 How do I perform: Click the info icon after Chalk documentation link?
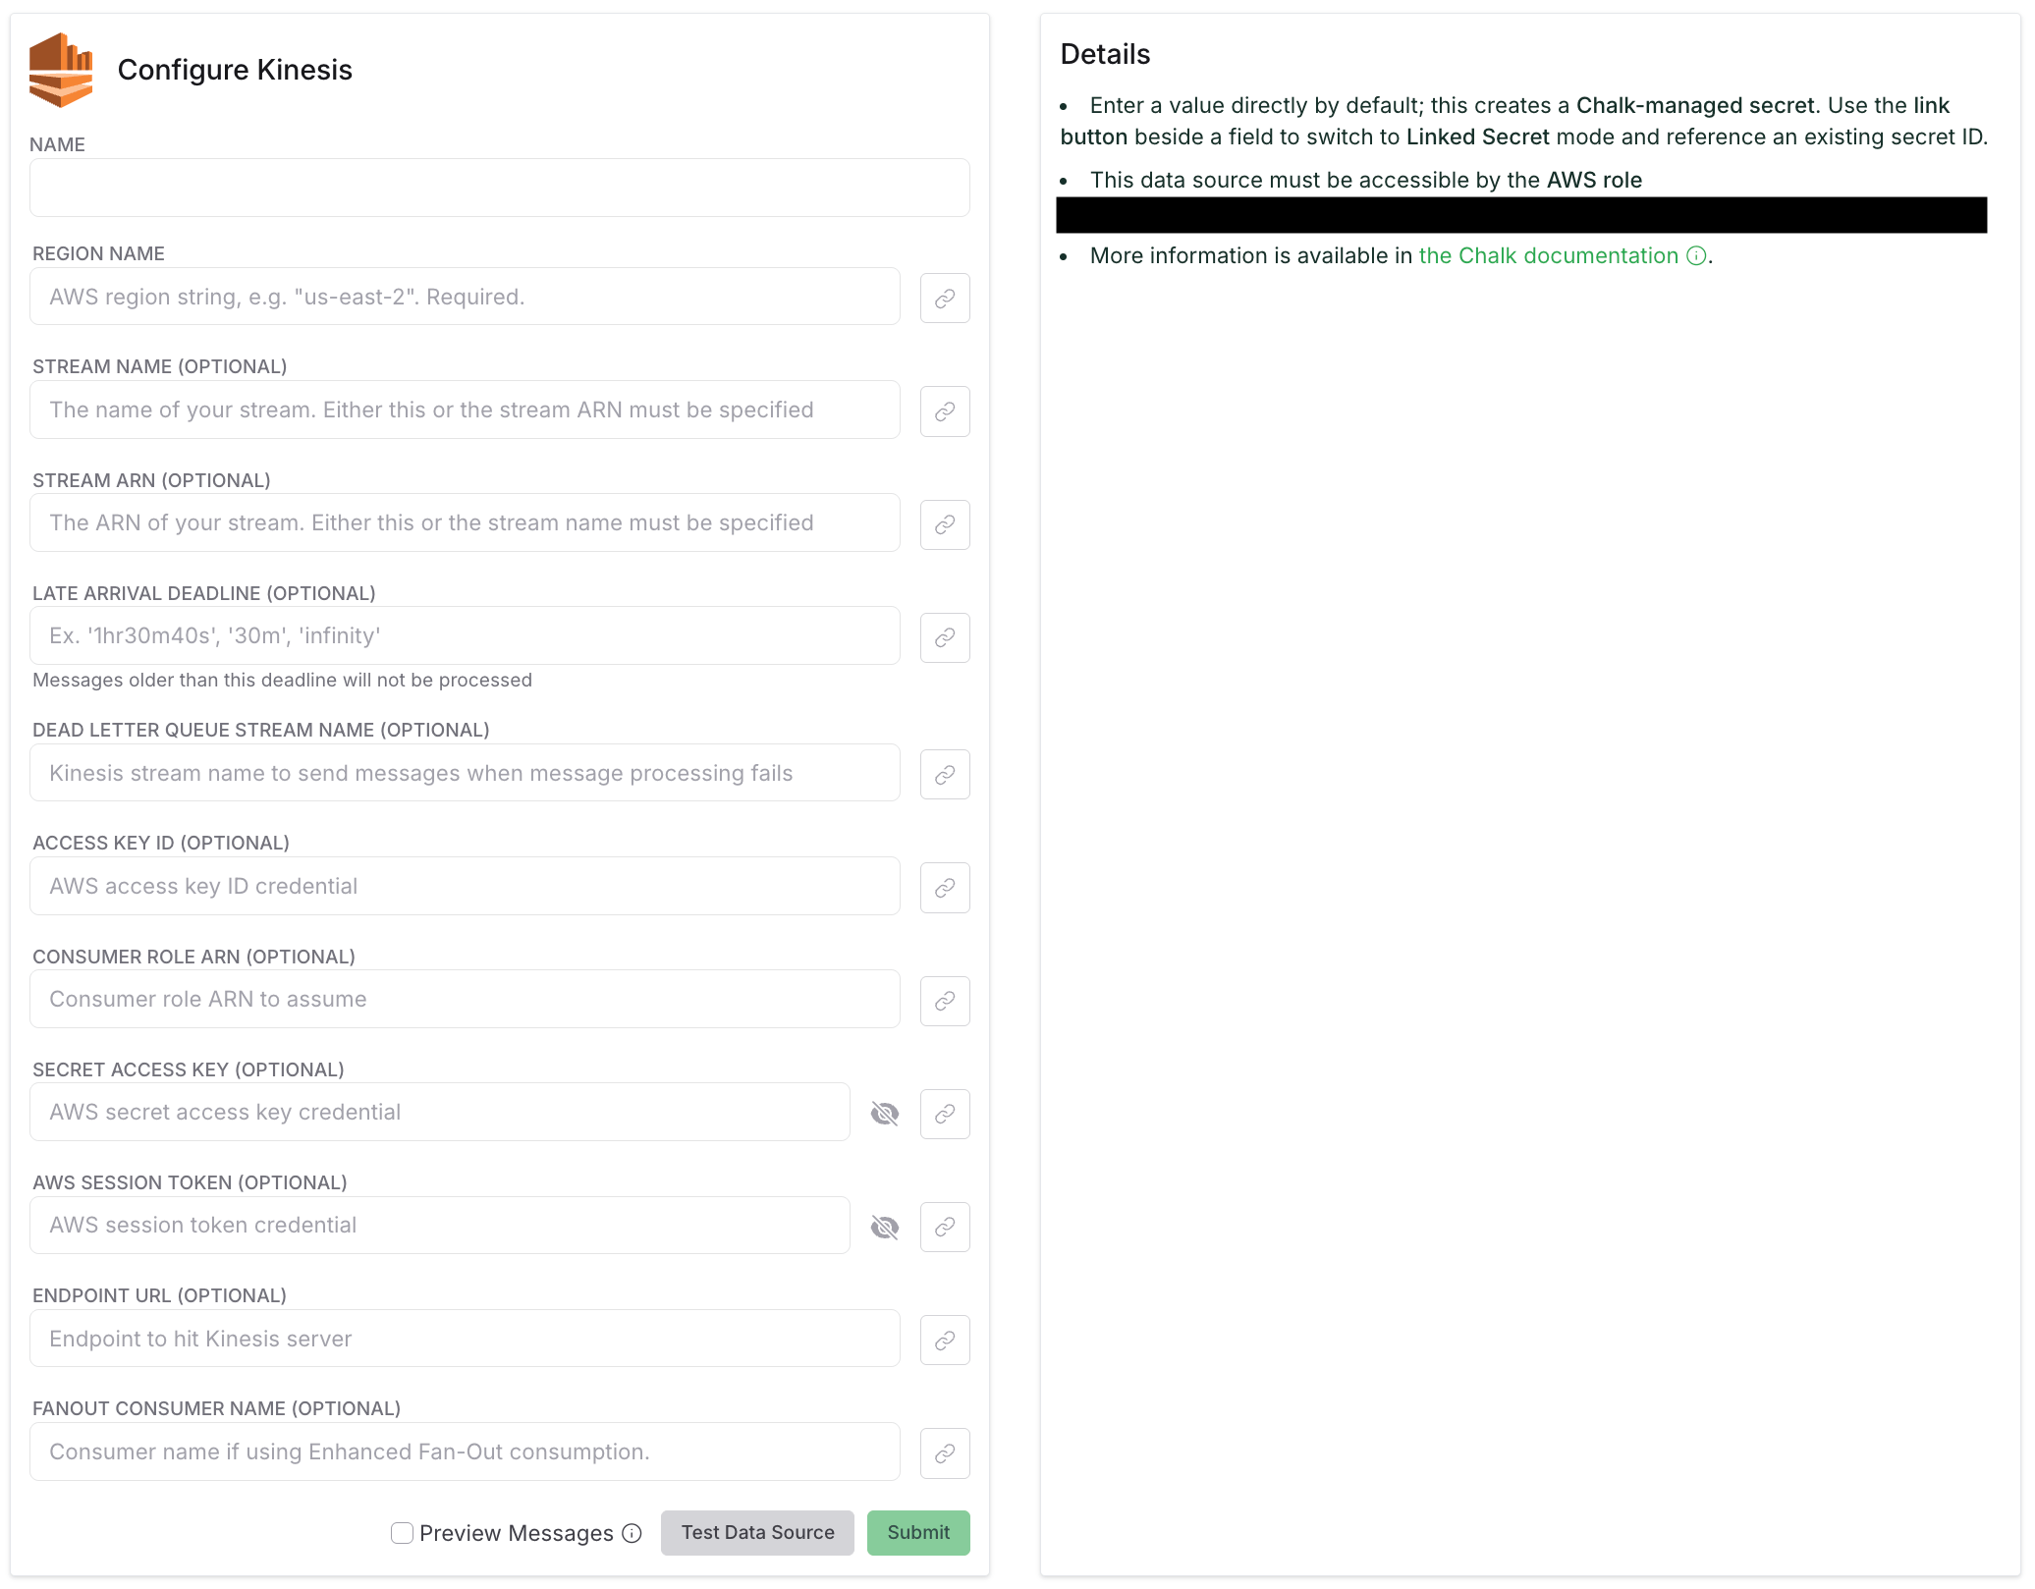(1695, 255)
